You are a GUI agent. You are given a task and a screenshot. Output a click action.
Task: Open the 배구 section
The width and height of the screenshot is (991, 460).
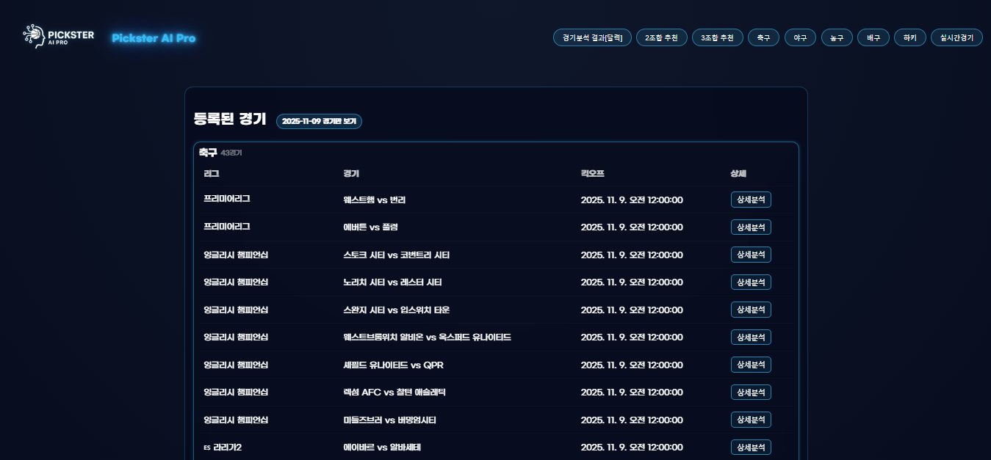pos(873,37)
